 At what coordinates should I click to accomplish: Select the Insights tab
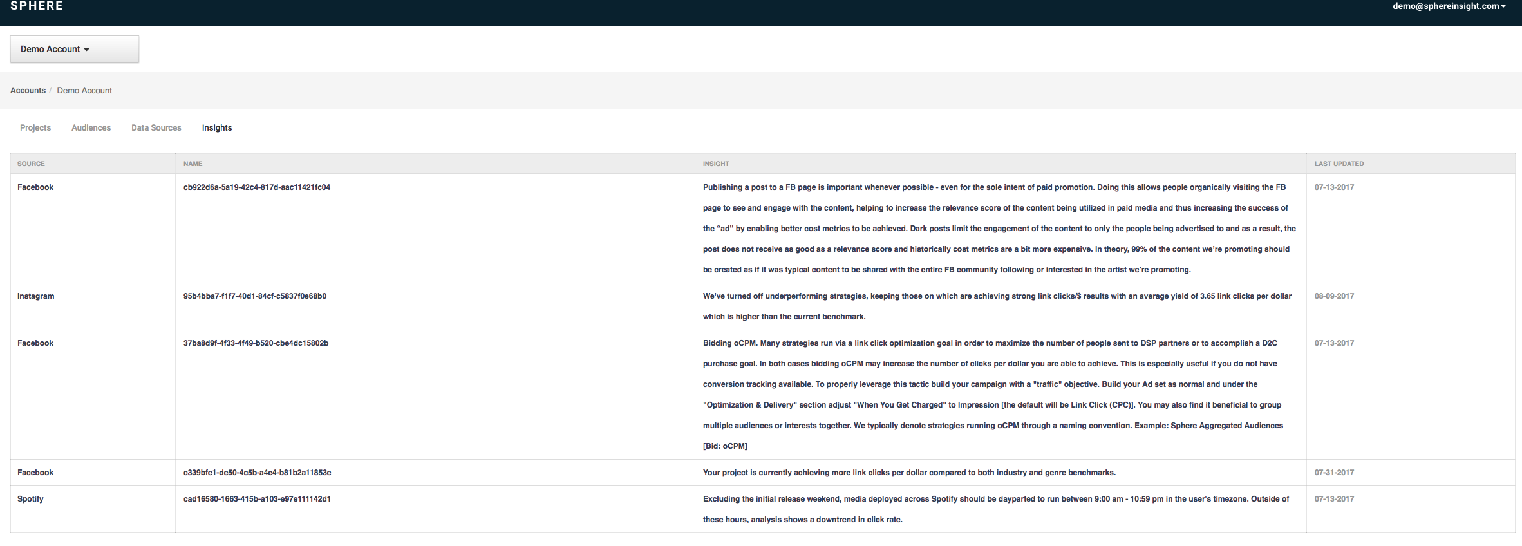click(217, 128)
